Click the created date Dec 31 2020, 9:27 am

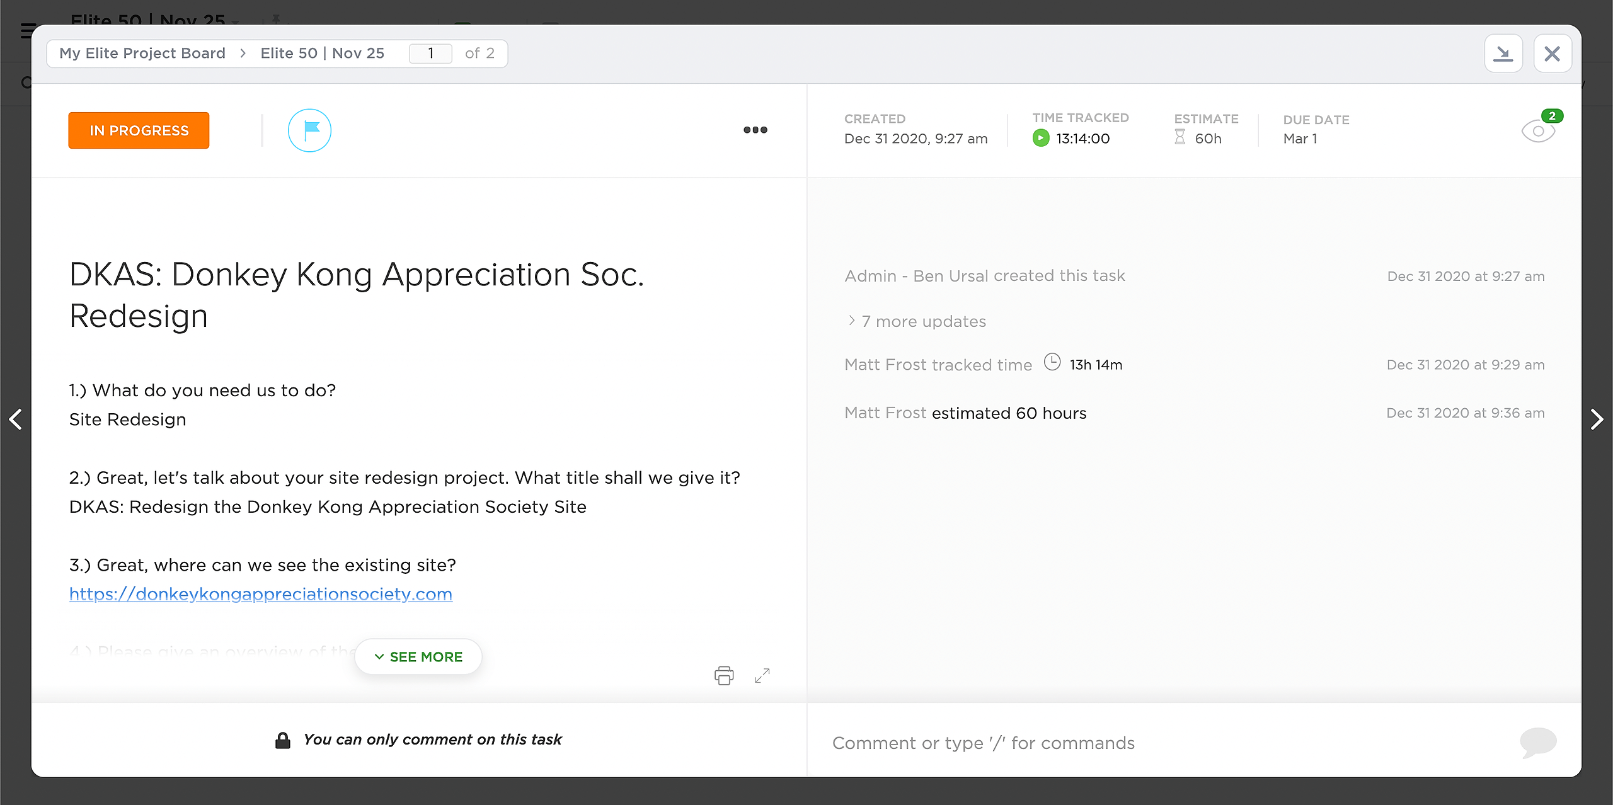(916, 139)
